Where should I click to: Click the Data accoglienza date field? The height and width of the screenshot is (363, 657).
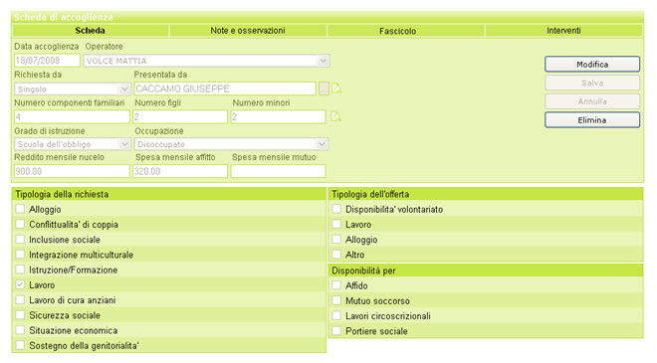point(47,61)
